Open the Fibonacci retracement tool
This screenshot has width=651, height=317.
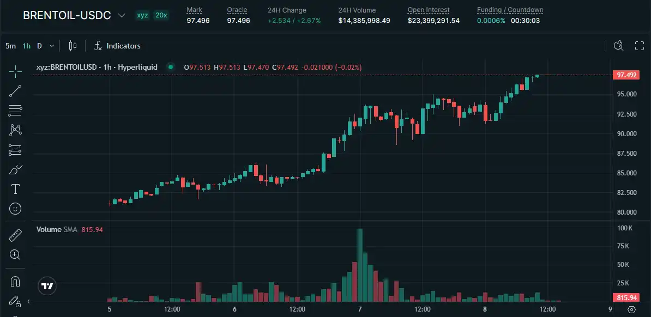(x=15, y=111)
